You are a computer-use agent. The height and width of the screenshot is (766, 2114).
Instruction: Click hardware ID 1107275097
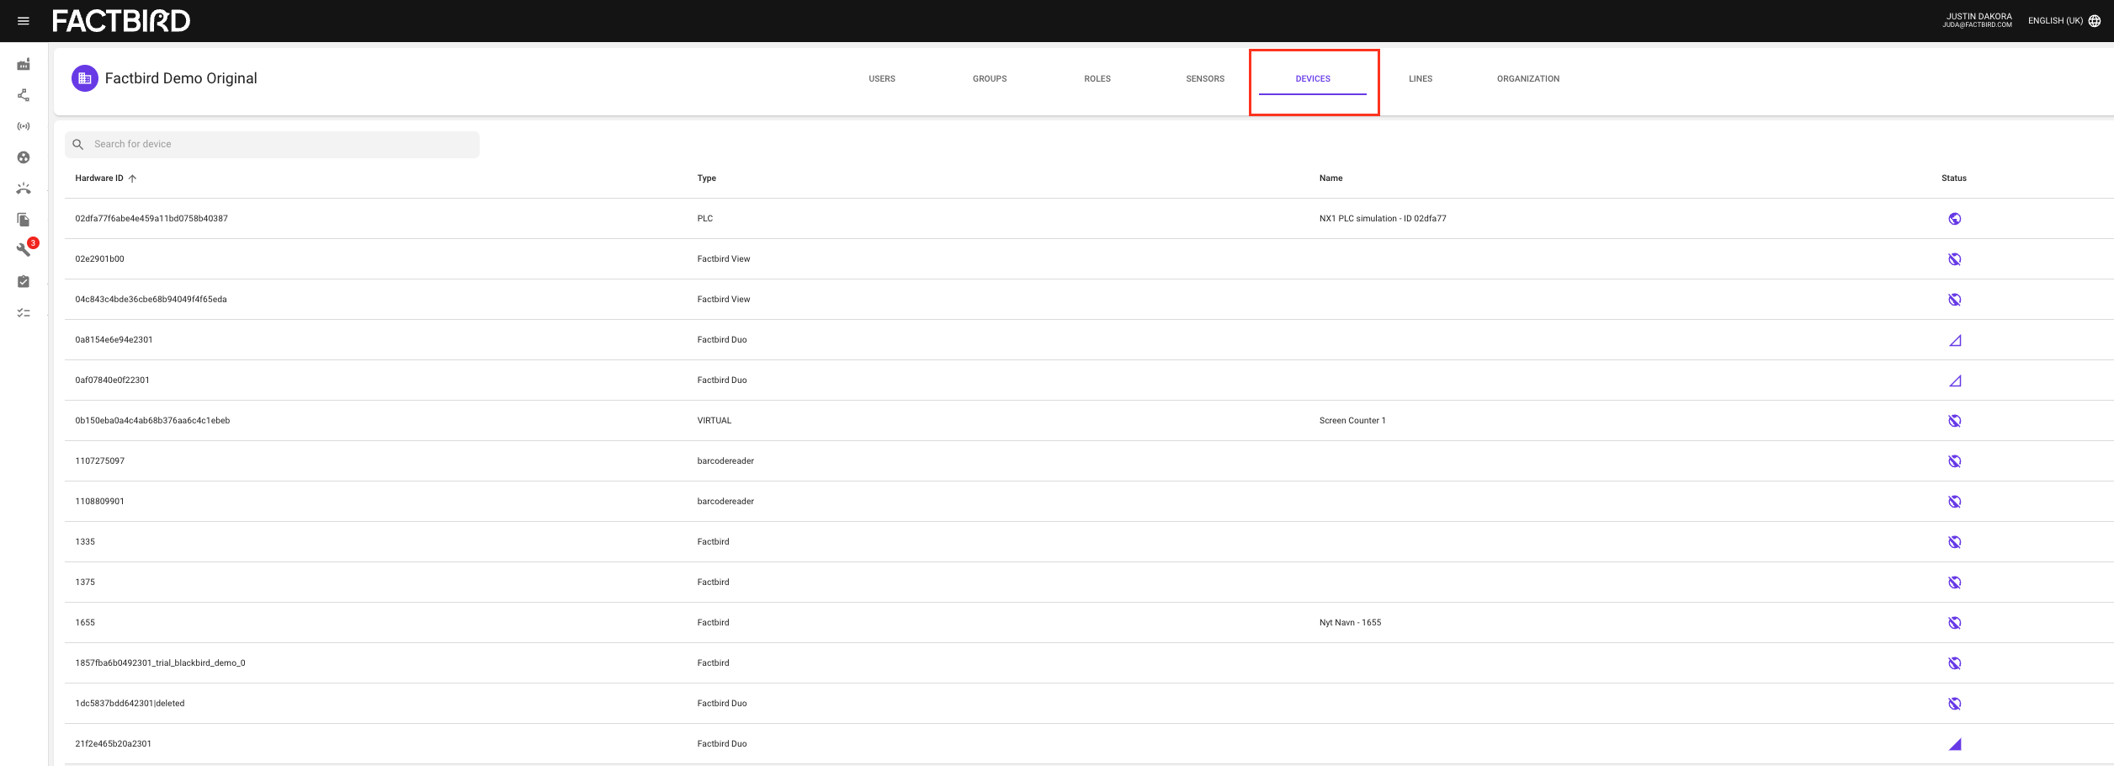click(x=99, y=461)
